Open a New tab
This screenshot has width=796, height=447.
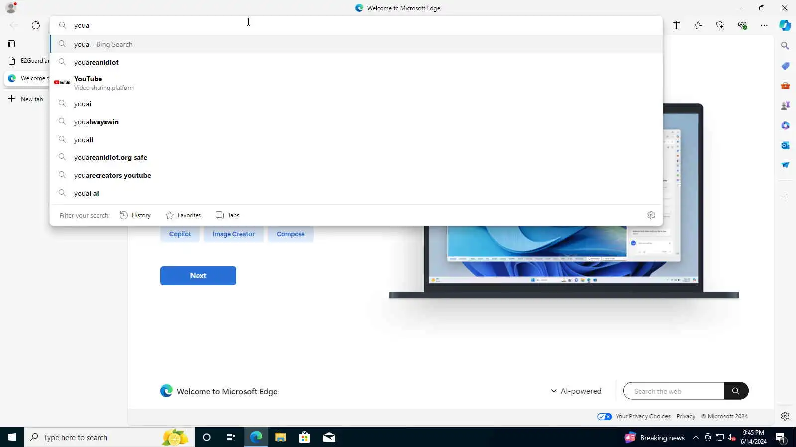[26, 99]
